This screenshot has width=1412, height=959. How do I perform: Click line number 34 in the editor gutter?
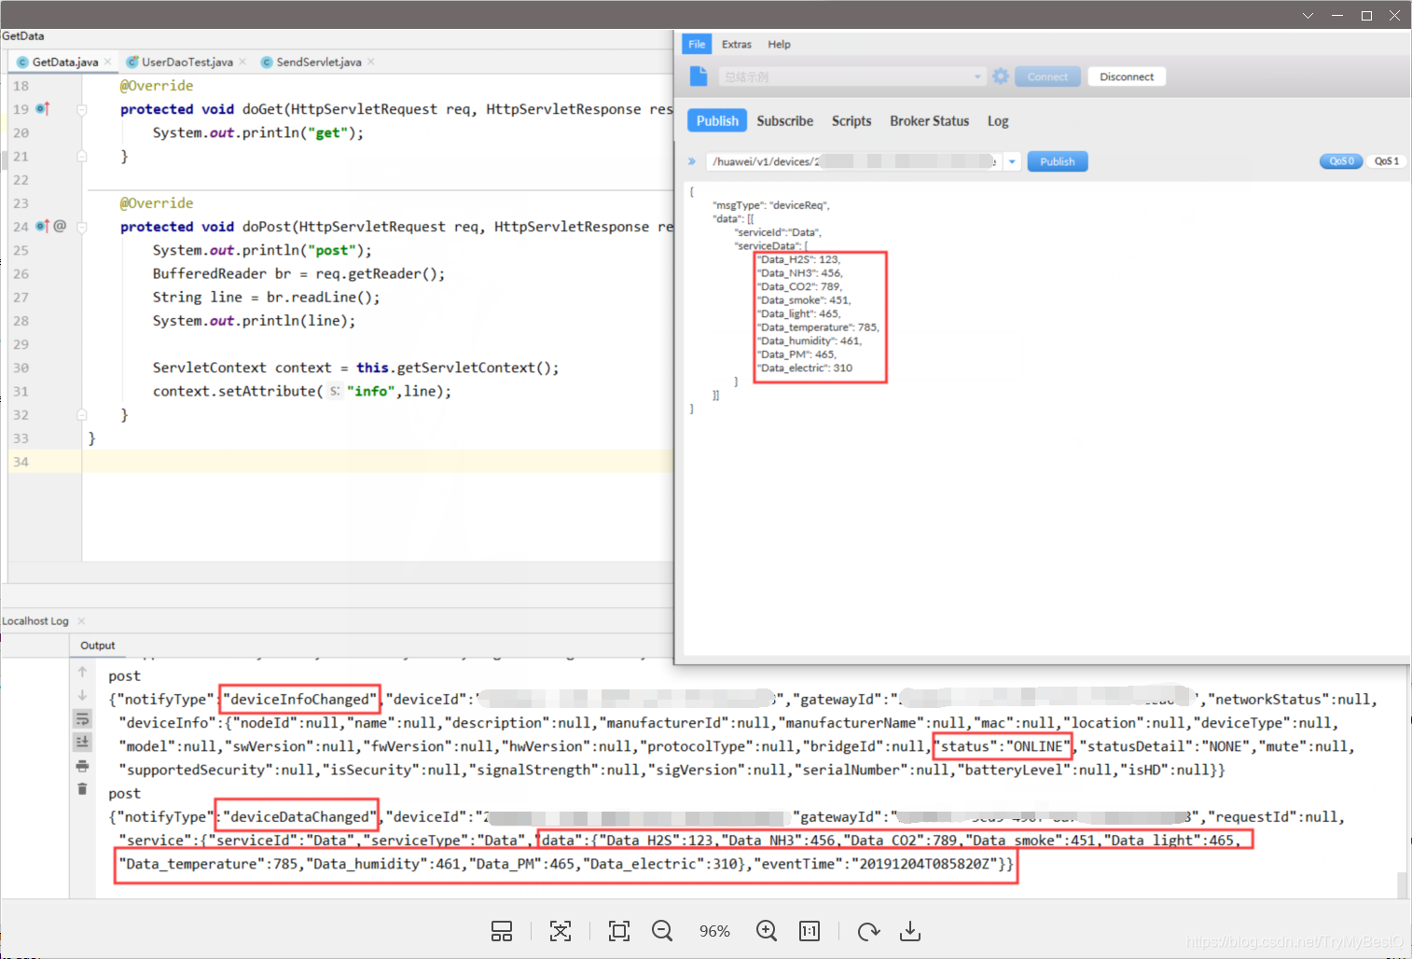point(21,462)
